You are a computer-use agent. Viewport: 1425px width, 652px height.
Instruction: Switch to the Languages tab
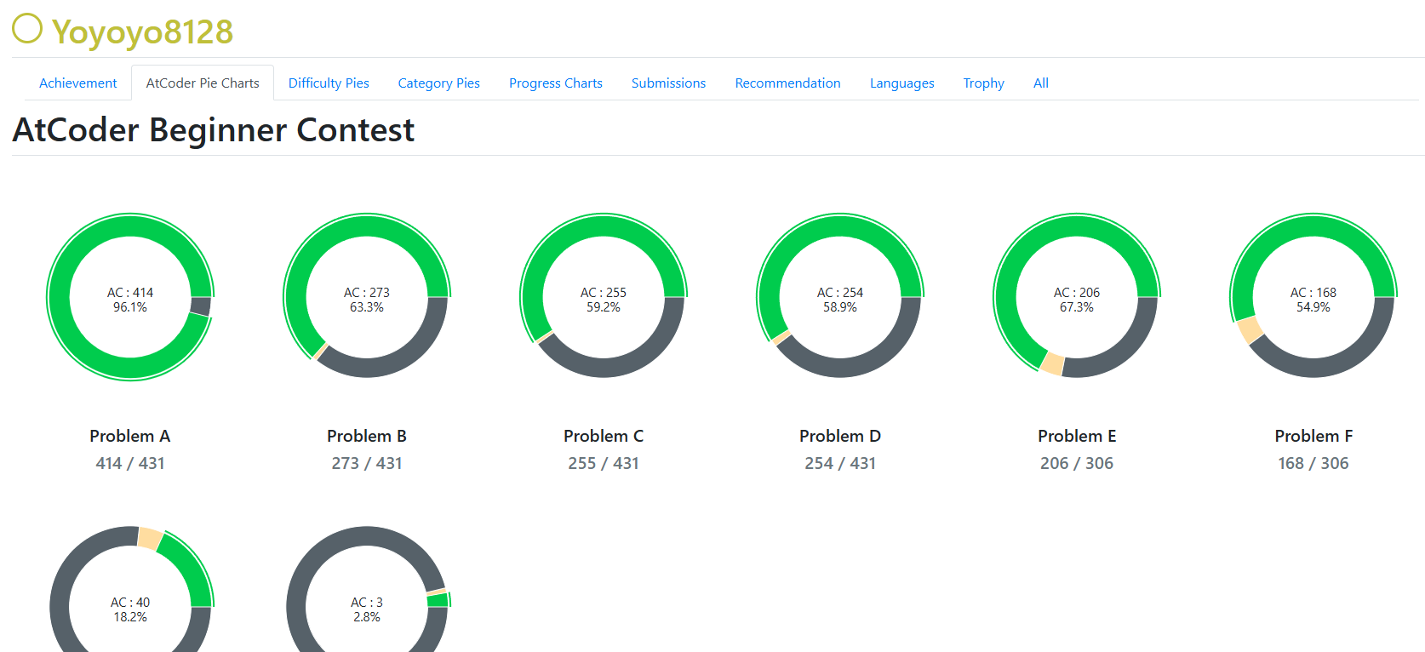coord(901,83)
